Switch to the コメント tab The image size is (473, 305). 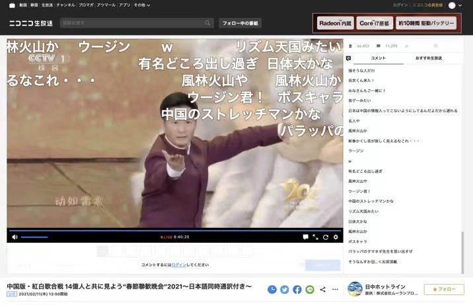pos(379,58)
